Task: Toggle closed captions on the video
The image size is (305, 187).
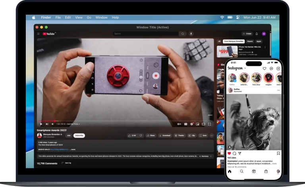Action: (185, 124)
